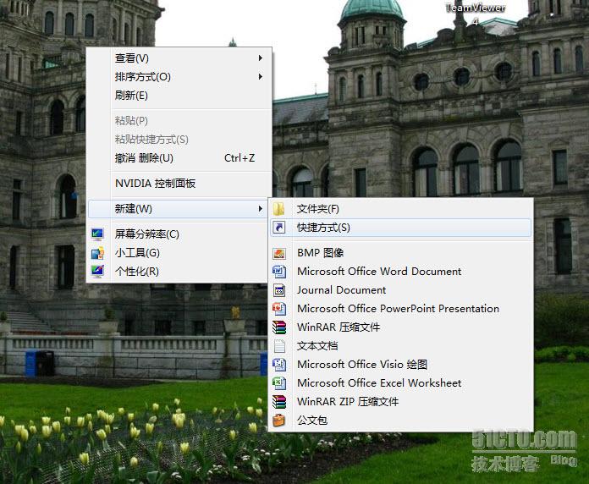Create a new WinRAR 压缩文件
Screen dimensions: 589x484
coord(401,327)
